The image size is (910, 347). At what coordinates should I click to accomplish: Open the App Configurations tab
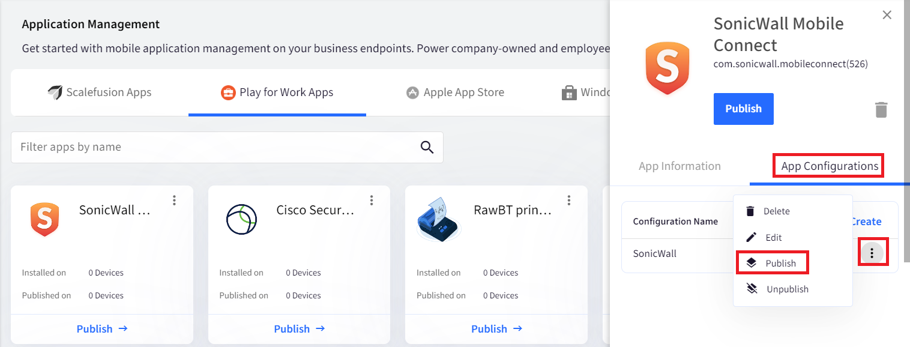point(830,166)
